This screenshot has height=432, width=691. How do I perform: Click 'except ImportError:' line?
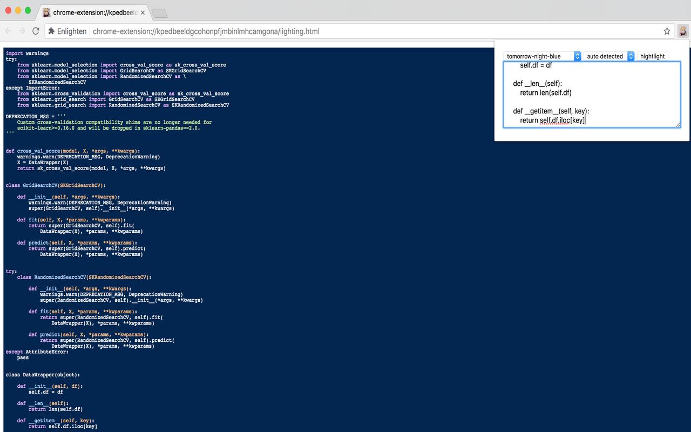click(x=33, y=88)
